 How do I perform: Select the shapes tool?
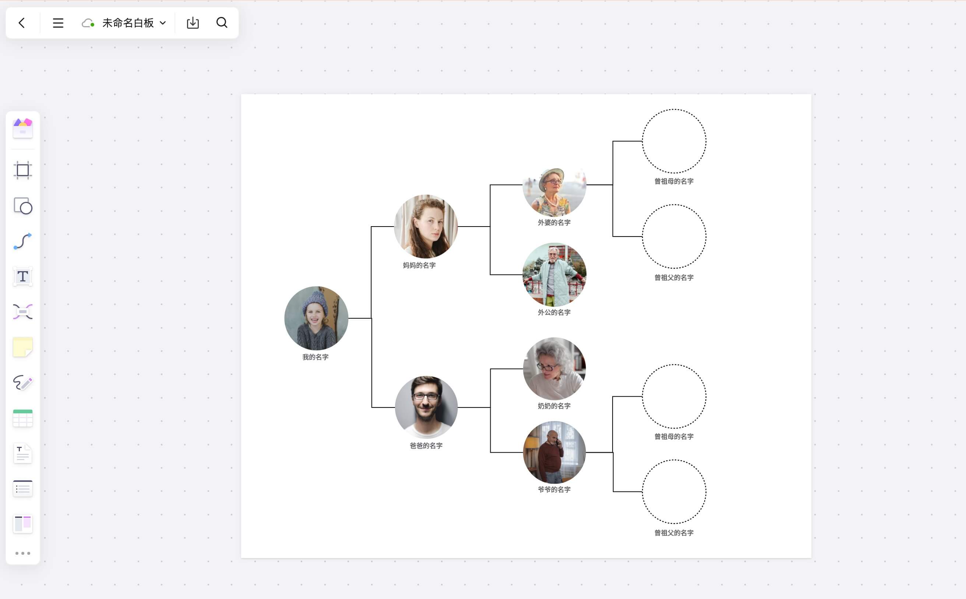pos(22,206)
